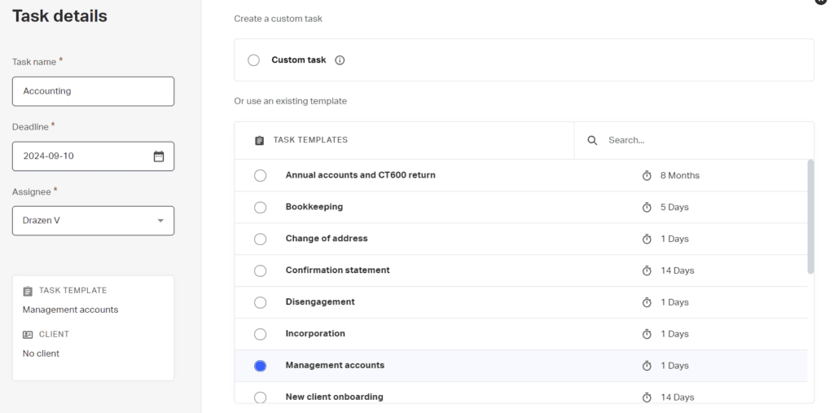Click the Task Templates clipboard icon
This screenshot has width=834, height=413.
pyautogui.click(x=259, y=140)
